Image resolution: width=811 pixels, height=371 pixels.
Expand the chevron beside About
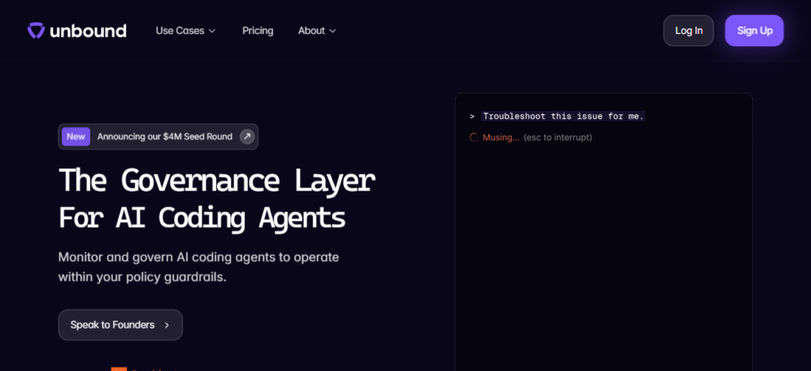tap(333, 31)
